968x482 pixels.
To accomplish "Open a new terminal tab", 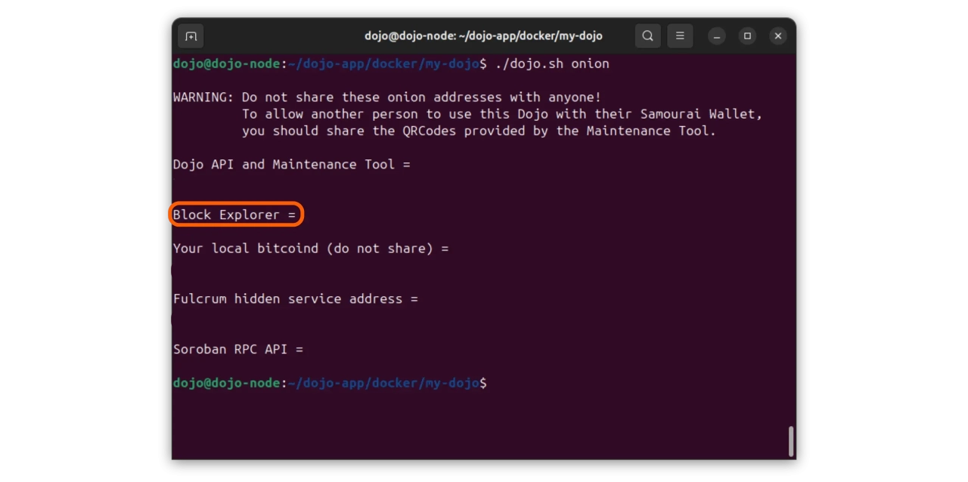I will [x=191, y=36].
